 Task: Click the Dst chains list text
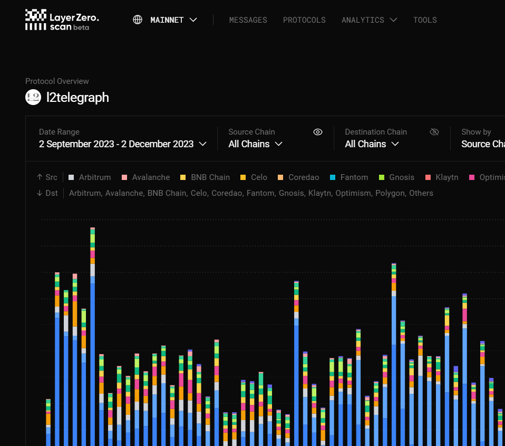tap(251, 193)
